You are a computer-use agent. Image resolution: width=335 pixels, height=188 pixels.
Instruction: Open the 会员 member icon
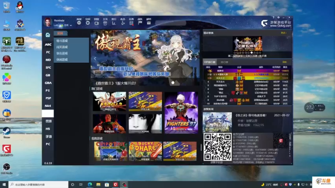(x=123, y=23)
